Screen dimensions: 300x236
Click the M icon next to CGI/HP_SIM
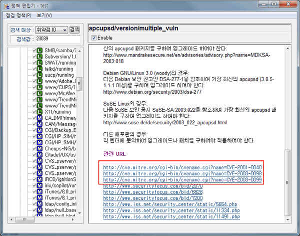click(39, 136)
